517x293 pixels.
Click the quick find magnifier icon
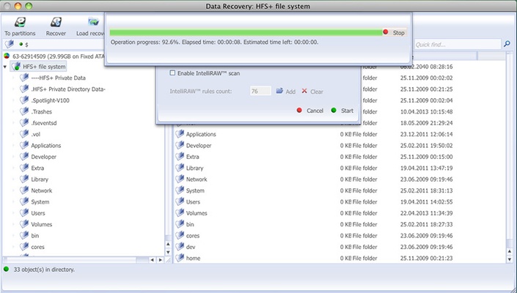(x=507, y=44)
